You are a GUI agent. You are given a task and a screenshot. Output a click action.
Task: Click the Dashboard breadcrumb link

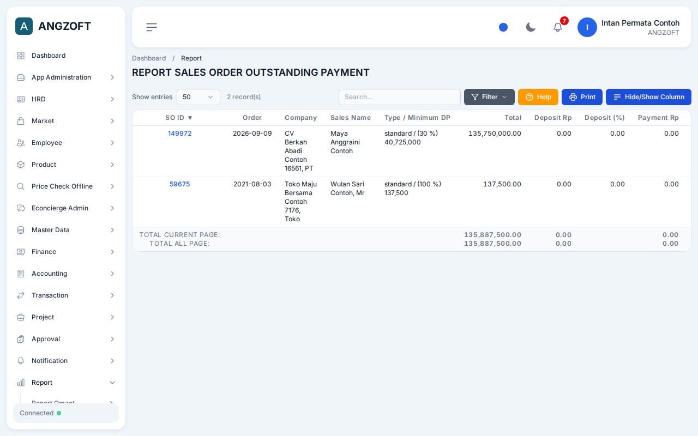tap(149, 58)
